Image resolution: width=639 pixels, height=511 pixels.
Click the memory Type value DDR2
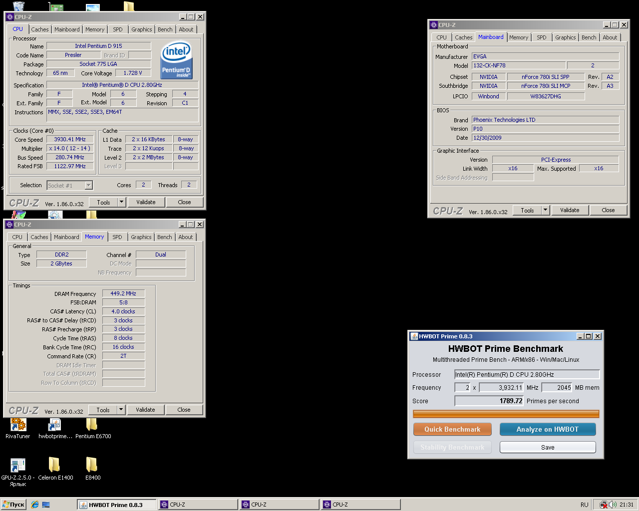click(62, 255)
